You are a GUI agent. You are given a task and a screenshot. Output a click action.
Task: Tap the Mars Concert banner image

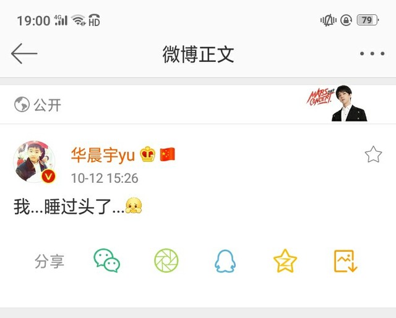click(337, 104)
